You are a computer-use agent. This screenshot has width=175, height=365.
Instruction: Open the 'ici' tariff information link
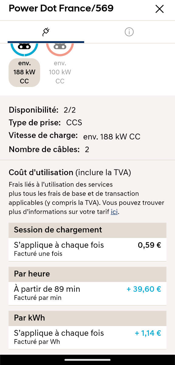(x=114, y=212)
